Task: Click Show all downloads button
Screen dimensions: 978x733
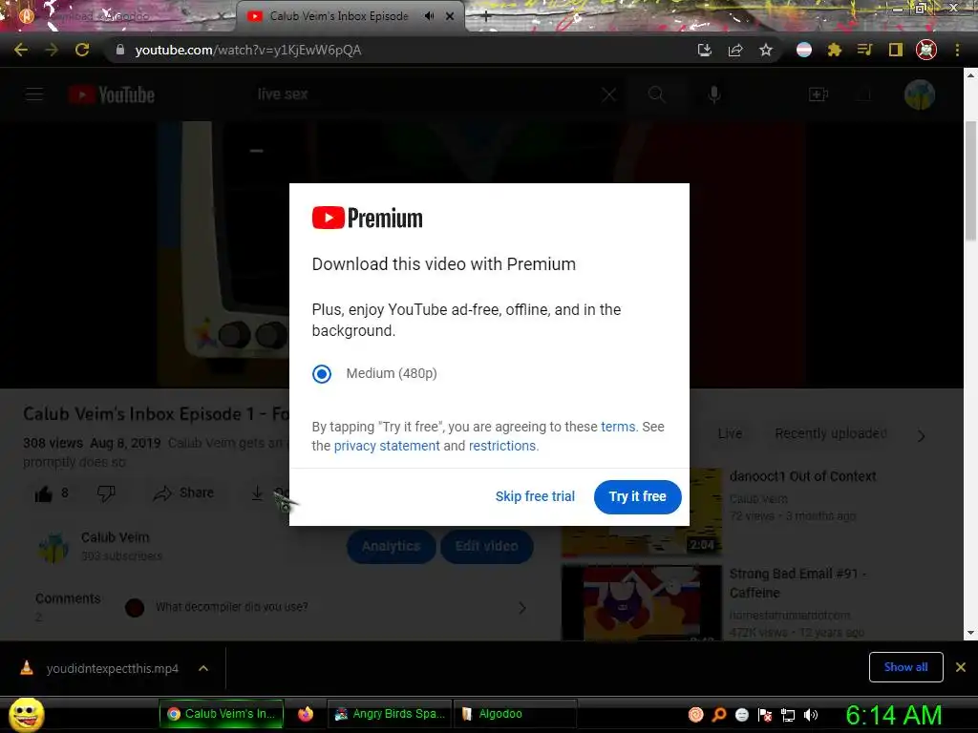Action: point(905,667)
